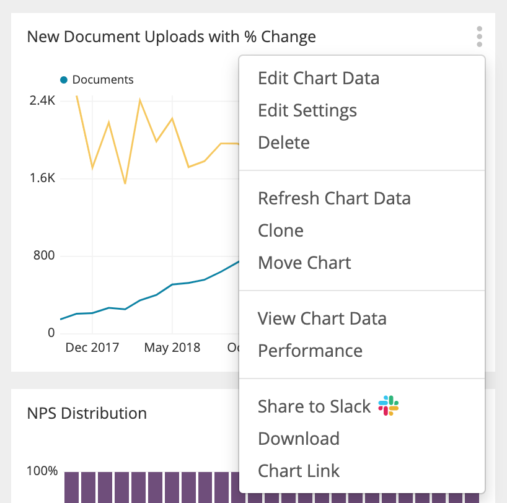Viewport: 507px width, 503px height.
Task: Choose Download from the menu
Action: 299,439
